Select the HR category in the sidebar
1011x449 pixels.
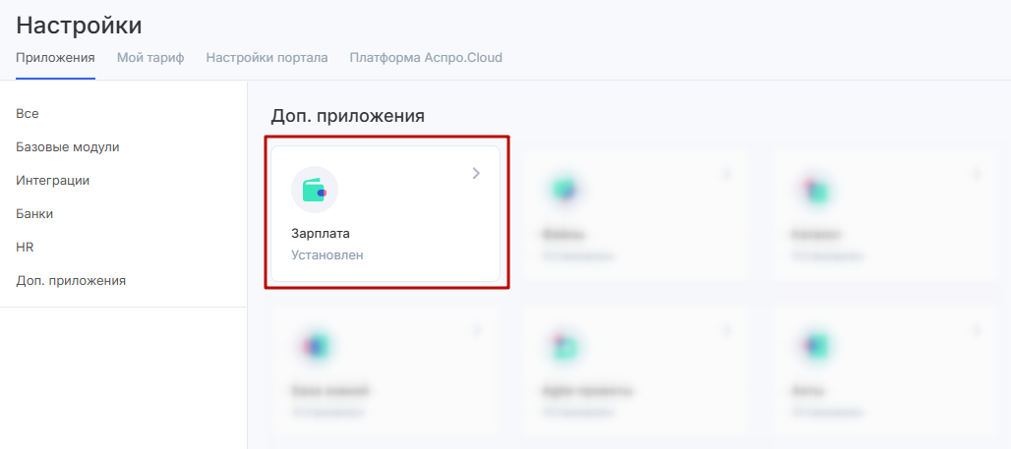[26, 248]
